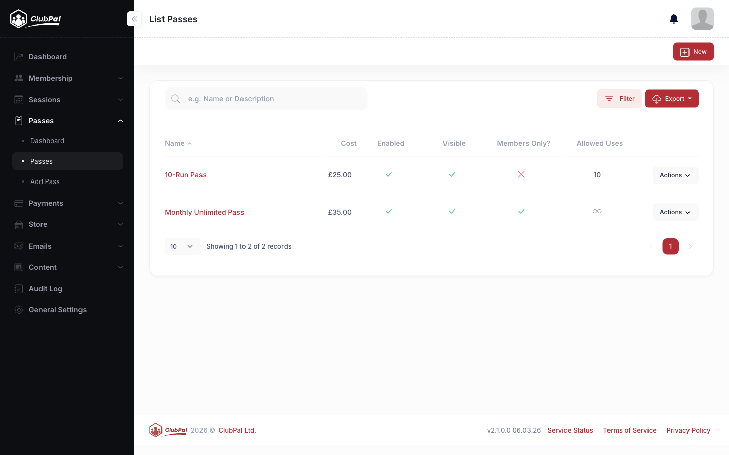This screenshot has width=729, height=455.
Task: Open the Actions dropdown for 10-Run Pass
Action: click(x=675, y=175)
